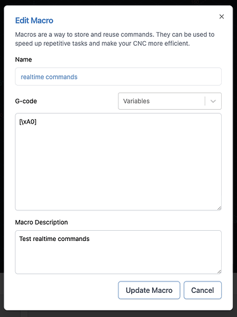Click the divider line inside the Variables dropdown

(x=205, y=101)
